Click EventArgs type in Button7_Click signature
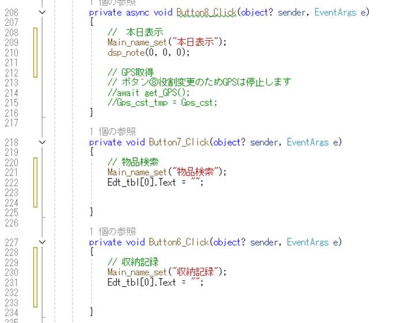Viewport: 398px width, 323px height. [308, 142]
